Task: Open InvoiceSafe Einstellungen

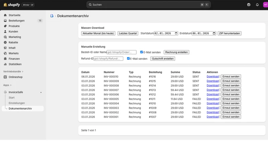Action: pyautogui.click(x=17, y=103)
